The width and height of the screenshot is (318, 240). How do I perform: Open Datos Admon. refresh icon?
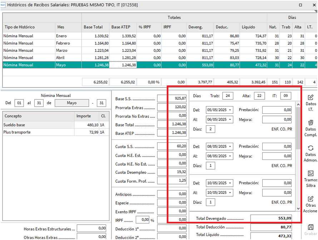tap(310, 148)
